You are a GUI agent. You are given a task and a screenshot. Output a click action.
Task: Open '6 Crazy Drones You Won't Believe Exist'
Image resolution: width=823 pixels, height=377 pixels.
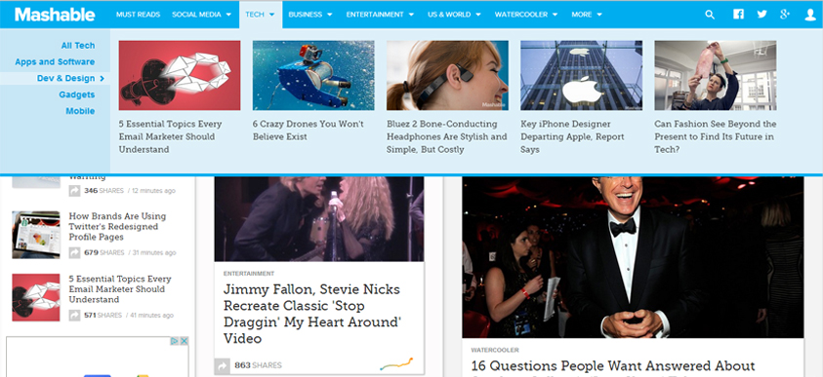(309, 131)
